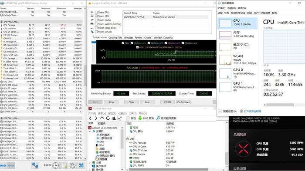The width and height of the screenshot is (305, 171).
Task: Click the AIDA64 graph chart toolbar icon
Action: (120, 118)
